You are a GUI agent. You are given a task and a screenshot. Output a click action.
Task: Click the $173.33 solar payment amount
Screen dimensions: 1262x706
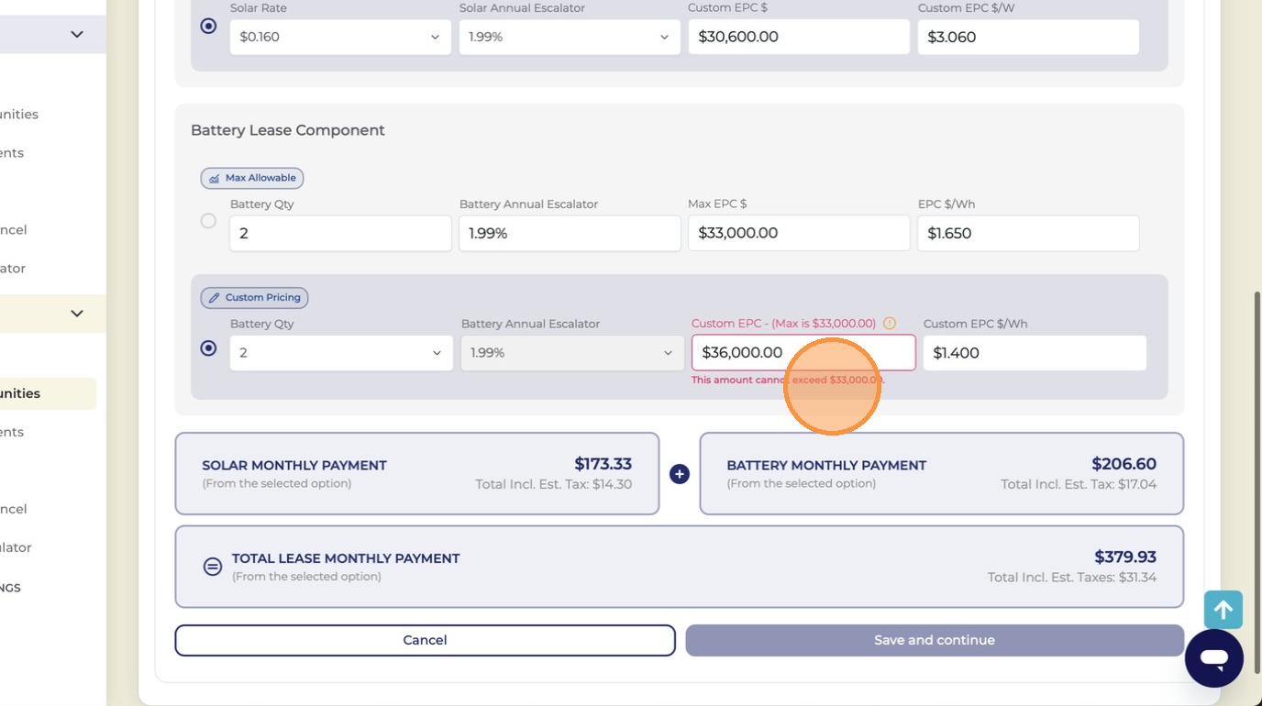coord(603,464)
